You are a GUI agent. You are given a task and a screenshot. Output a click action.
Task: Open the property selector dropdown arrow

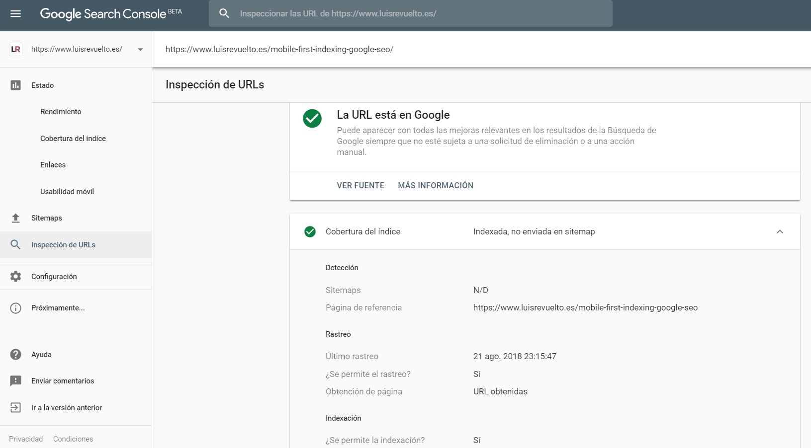tap(140, 50)
